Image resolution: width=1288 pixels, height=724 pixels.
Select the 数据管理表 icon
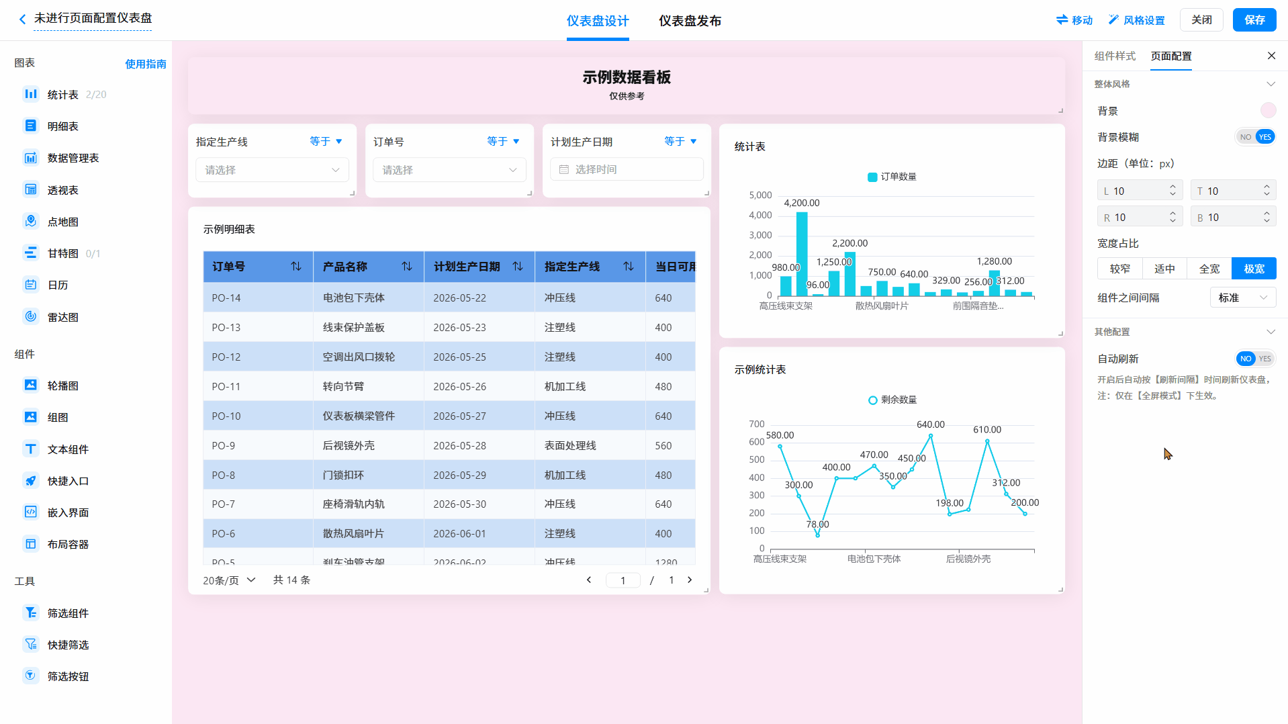pos(31,158)
